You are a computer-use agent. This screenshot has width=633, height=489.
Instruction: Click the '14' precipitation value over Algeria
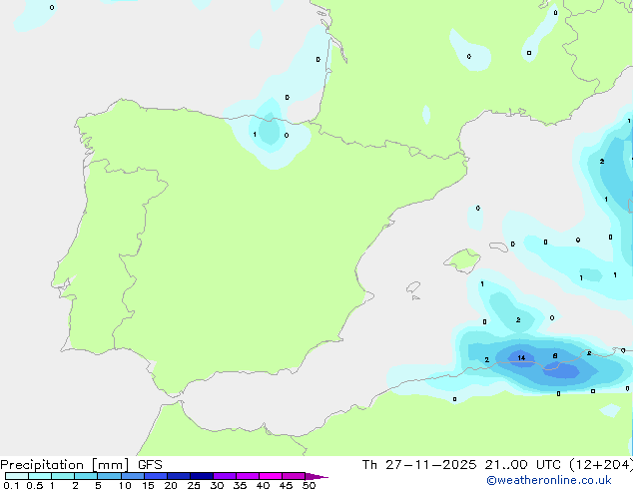point(521,357)
